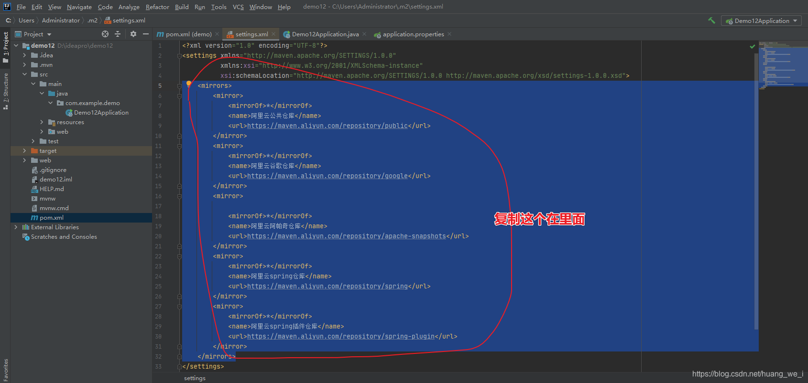Click the intention light bulb on line 5
The image size is (808, 383).
tap(189, 84)
